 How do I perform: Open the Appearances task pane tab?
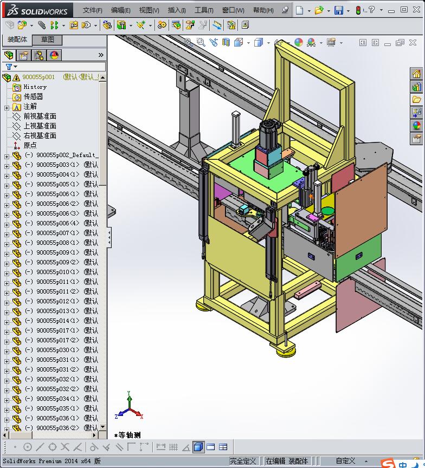coord(416,126)
